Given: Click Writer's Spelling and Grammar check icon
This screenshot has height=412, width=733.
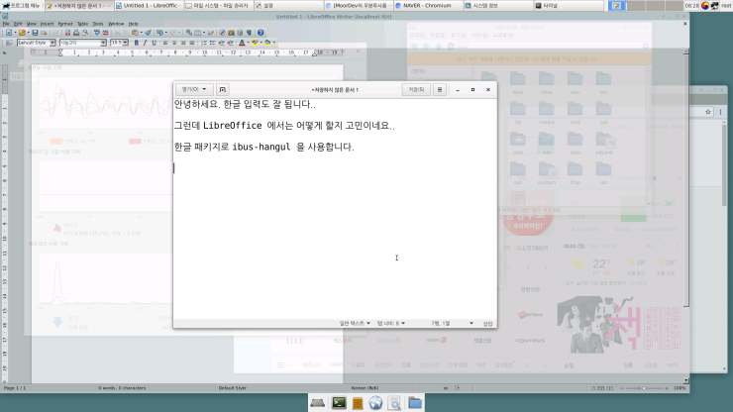Looking at the screenshot, I should (x=97, y=33).
